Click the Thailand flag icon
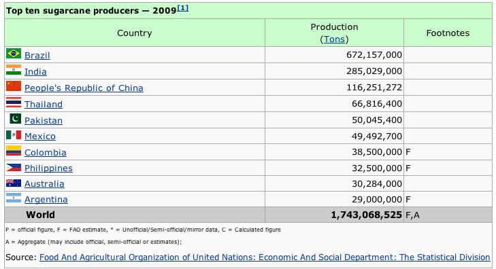Screen dimensions: 496x269 tap(14, 103)
